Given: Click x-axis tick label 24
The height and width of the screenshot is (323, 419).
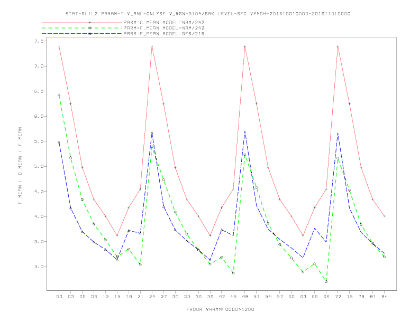Looking at the screenshot, I should [152, 297].
